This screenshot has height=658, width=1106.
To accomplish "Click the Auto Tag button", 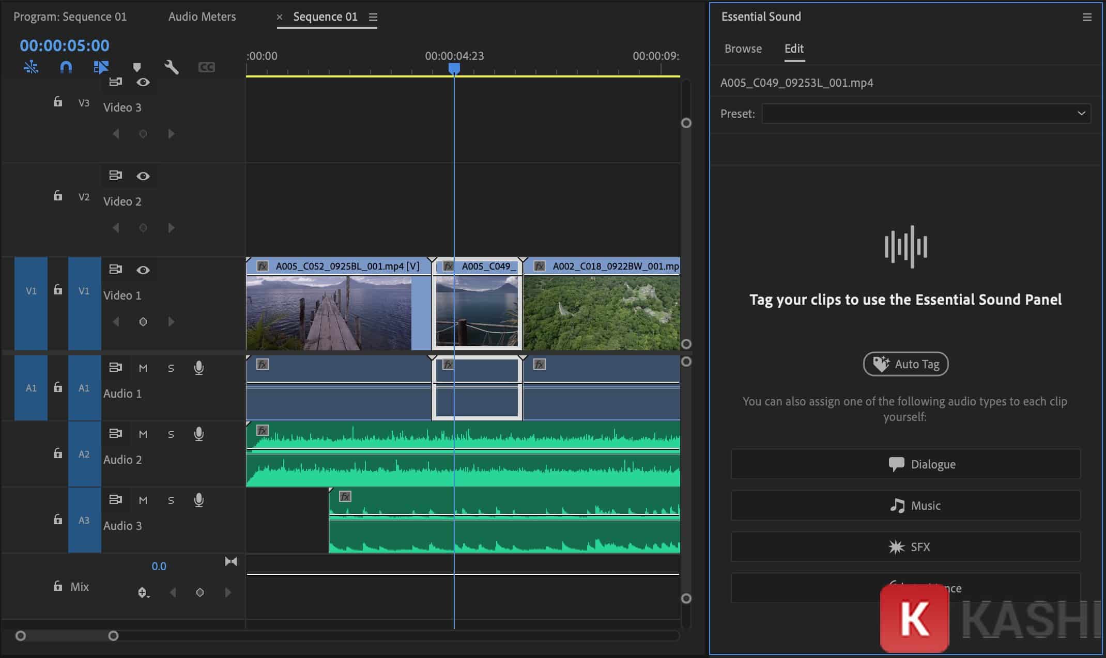I will (x=905, y=364).
